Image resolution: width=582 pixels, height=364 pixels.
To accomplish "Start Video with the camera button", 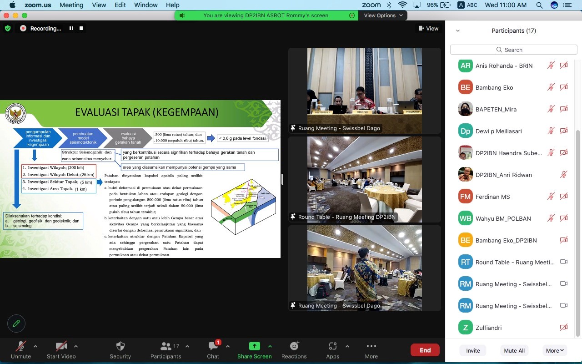I will (61, 346).
